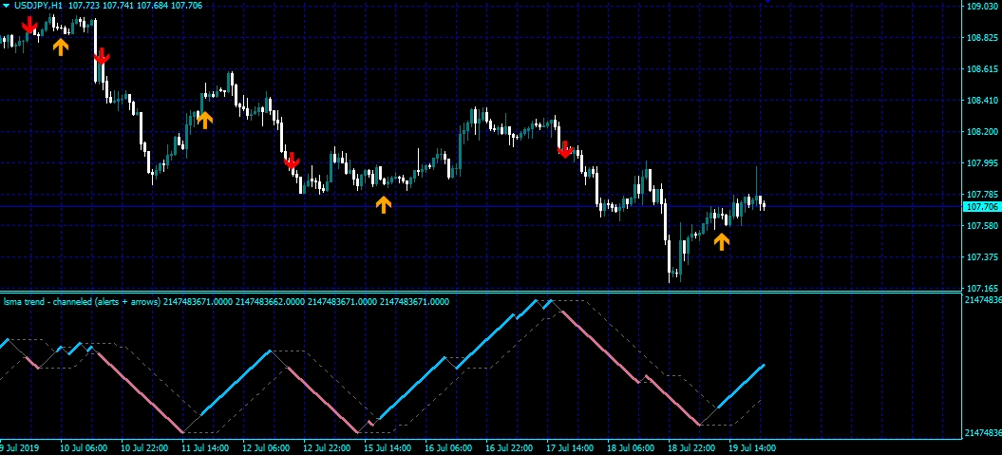Select the orange buy arrow above 10 Jul 06:00
1002x455 pixels.
point(60,47)
